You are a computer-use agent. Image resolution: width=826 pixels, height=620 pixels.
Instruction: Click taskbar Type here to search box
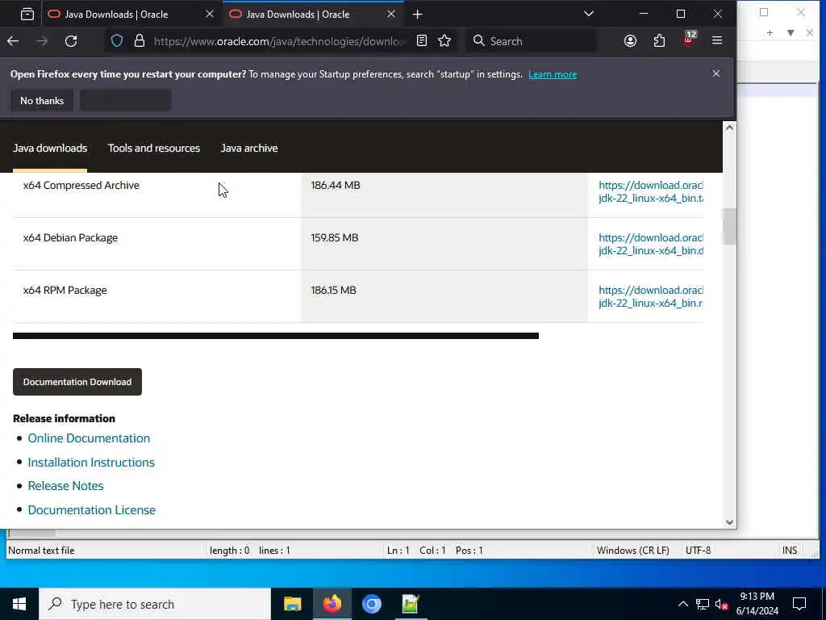click(155, 604)
